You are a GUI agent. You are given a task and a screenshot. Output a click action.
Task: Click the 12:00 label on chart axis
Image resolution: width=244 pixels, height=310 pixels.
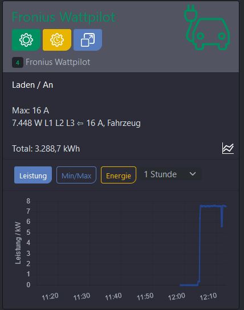pos(177,296)
